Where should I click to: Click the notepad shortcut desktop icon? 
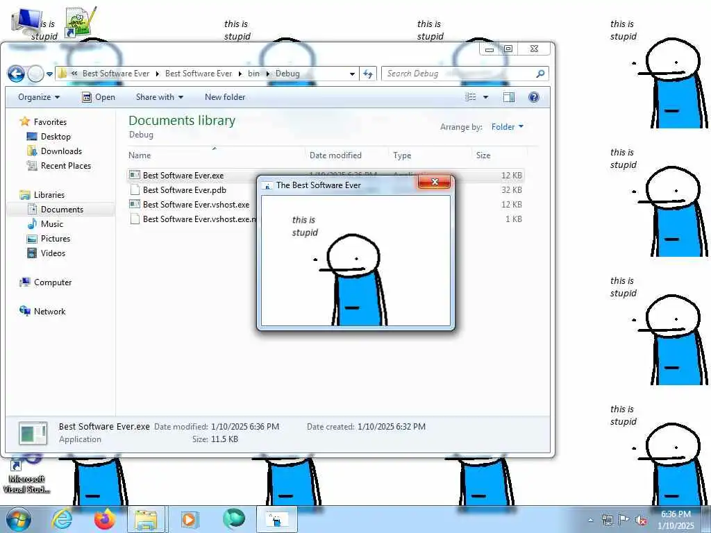coord(81,22)
